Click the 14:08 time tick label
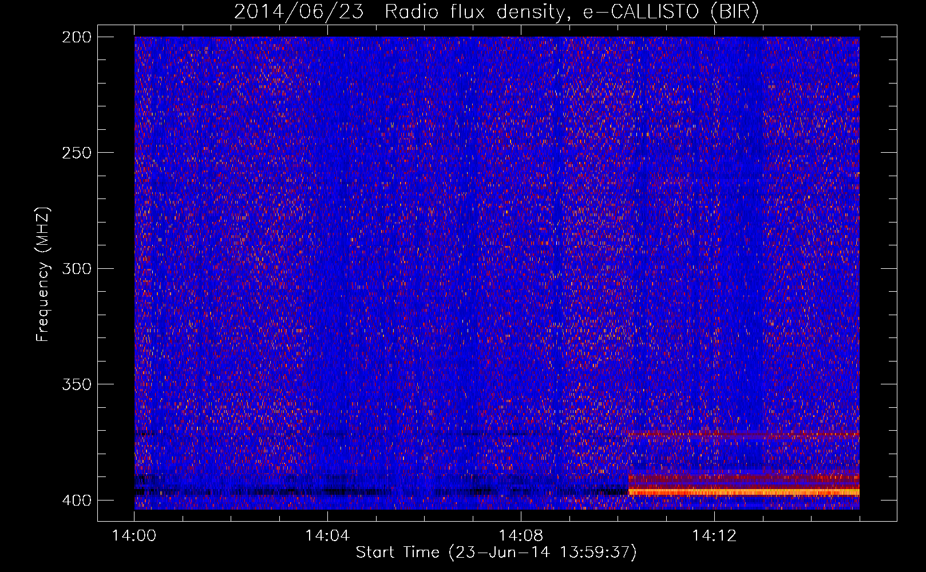 coord(521,536)
